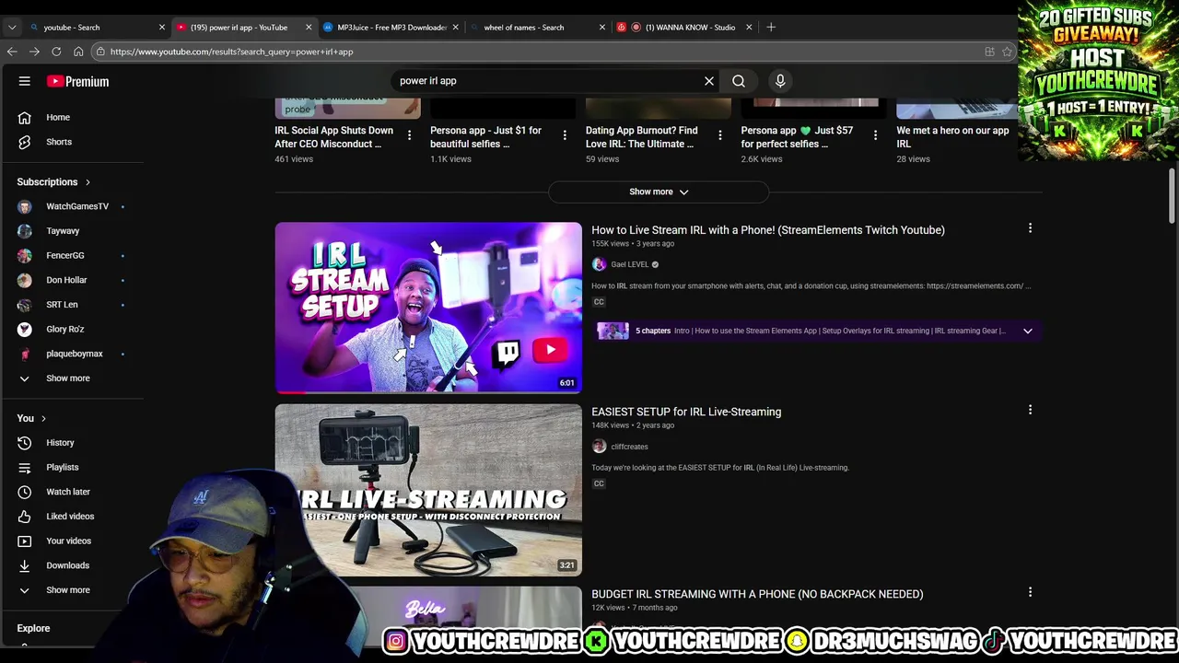This screenshot has width=1179, height=663.
Task: Open options for IRL Social App short
Action: coord(409,135)
